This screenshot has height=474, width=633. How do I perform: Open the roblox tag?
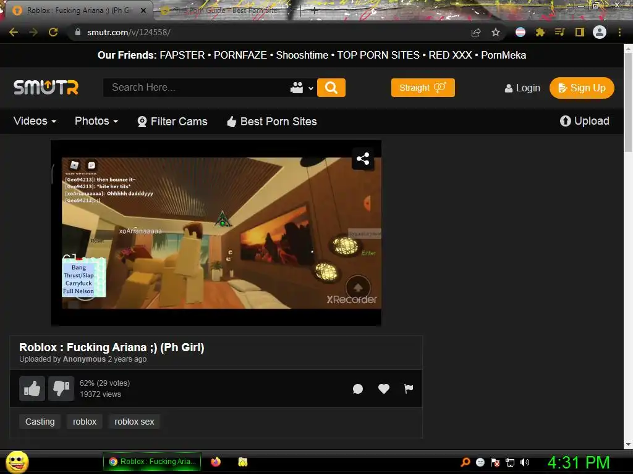coord(85,422)
